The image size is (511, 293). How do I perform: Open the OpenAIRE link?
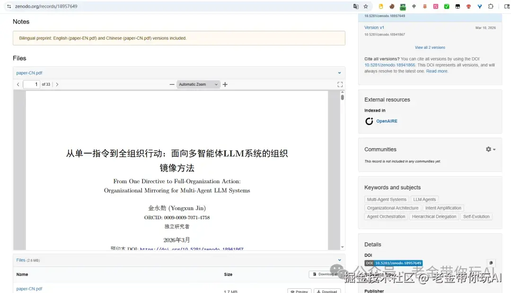[x=387, y=121]
